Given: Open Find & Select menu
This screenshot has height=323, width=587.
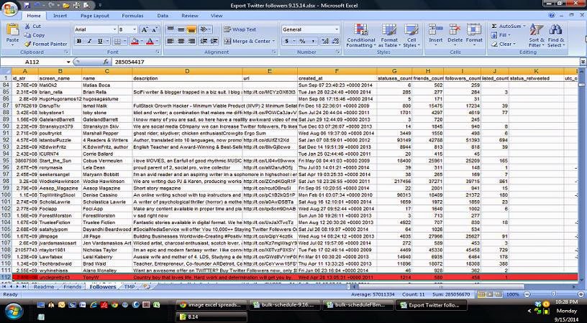Looking at the screenshot, I should coord(555,36).
